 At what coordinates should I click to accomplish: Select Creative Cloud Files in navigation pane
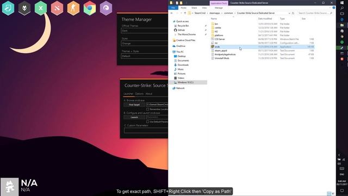coord(185,40)
